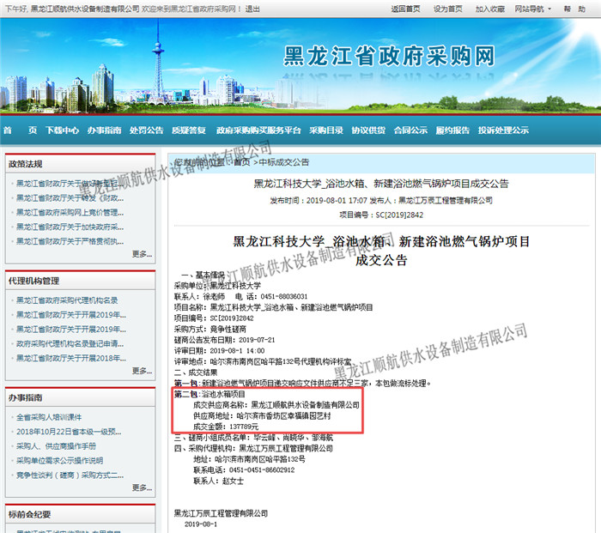Click 设为首页 in the top bar
The image size is (601, 533).
click(447, 9)
